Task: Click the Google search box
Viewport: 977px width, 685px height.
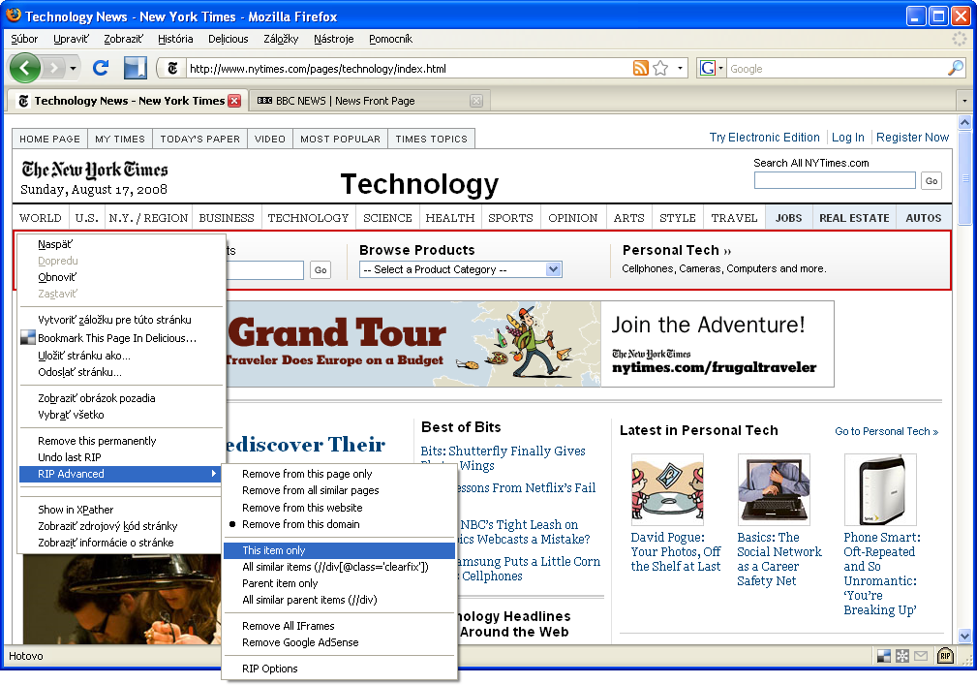Action: tap(837, 69)
